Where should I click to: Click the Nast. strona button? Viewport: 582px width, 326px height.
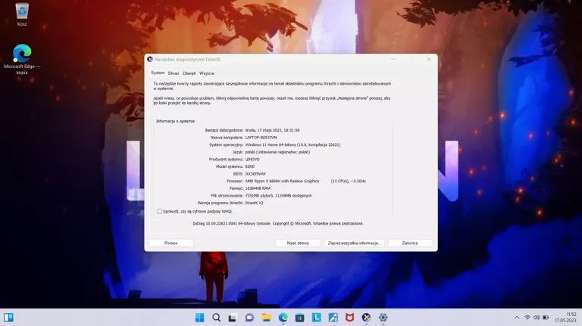pos(298,243)
